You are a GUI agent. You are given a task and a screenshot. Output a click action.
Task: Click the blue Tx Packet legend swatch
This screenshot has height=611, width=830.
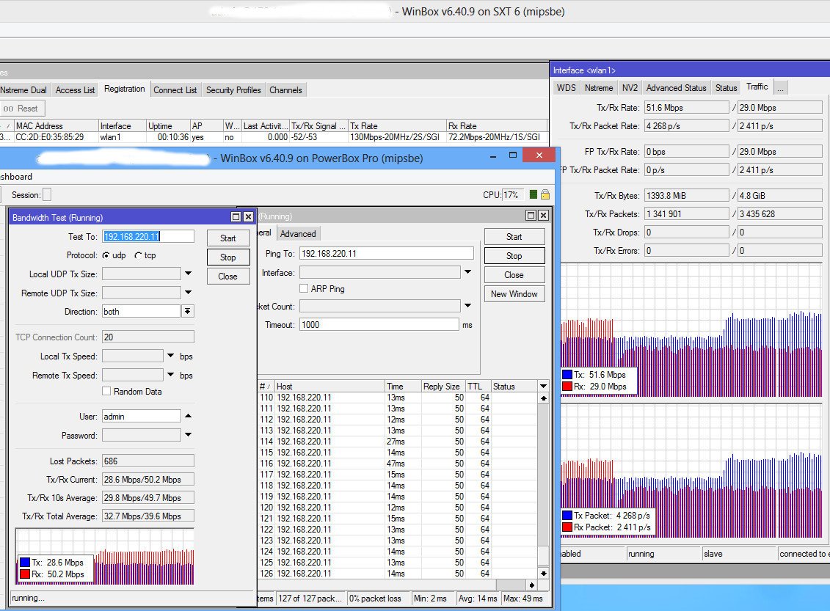coord(567,515)
